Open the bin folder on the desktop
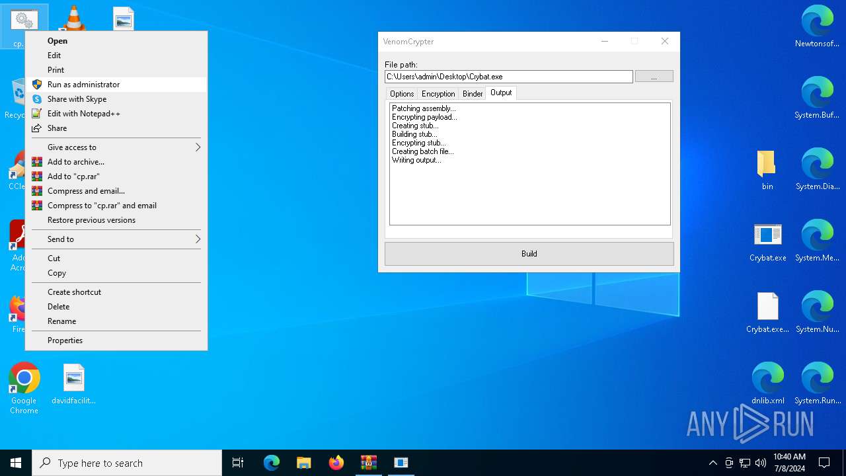The image size is (846, 476). point(767,170)
